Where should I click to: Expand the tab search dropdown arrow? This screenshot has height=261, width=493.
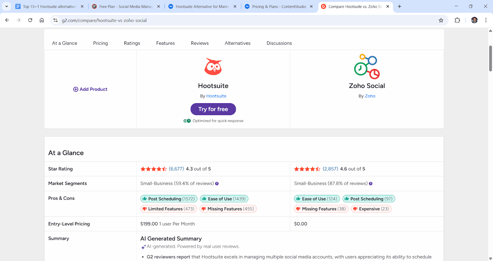[6, 6]
